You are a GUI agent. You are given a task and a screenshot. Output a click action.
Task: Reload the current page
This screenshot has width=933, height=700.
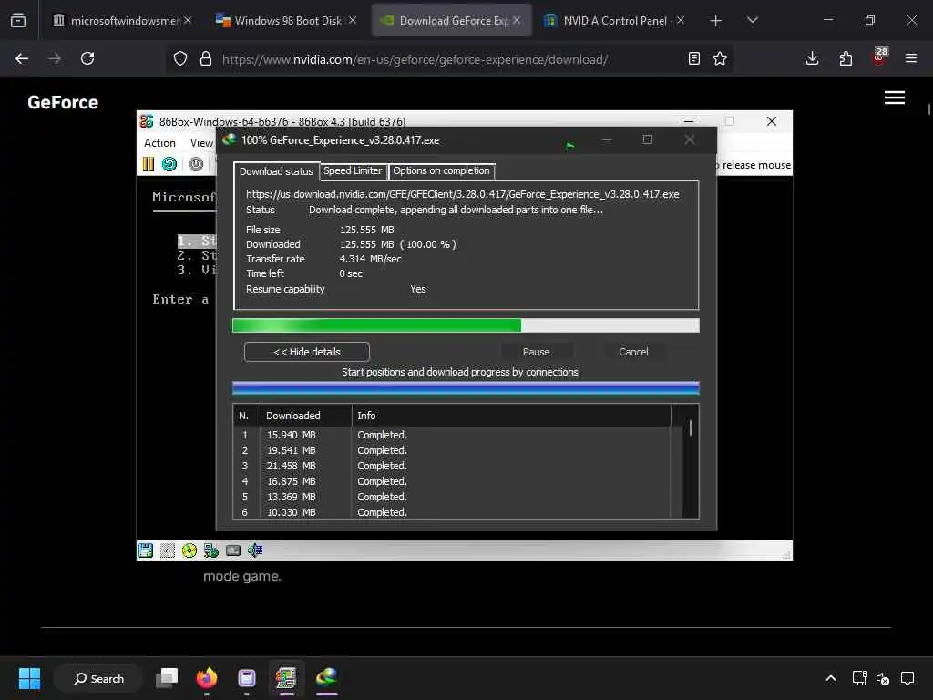pyautogui.click(x=87, y=58)
